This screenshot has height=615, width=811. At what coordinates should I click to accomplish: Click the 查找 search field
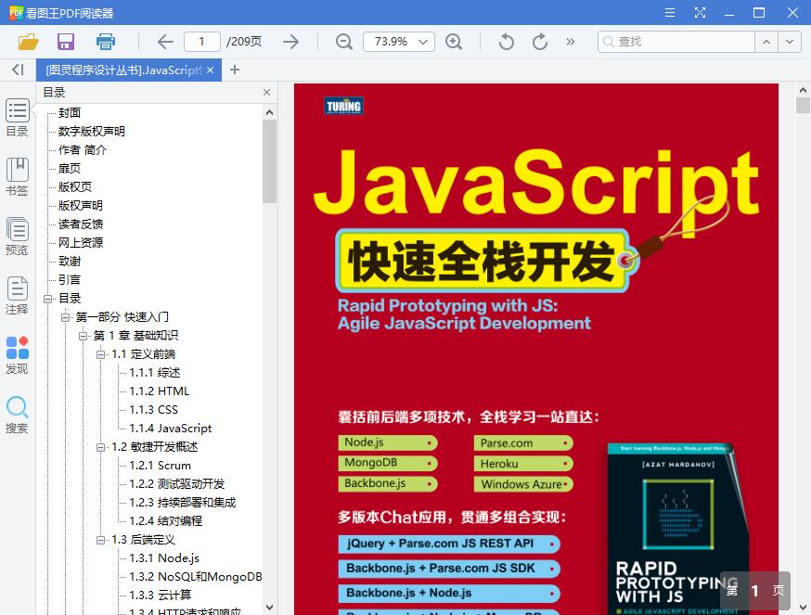click(676, 42)
